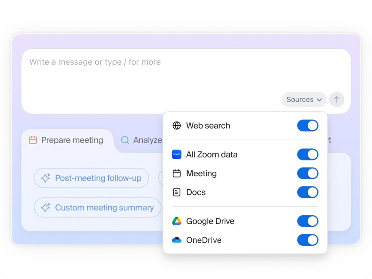Click the orange calendar icon on Prepare meeting
372x279 pixels.
33,140
